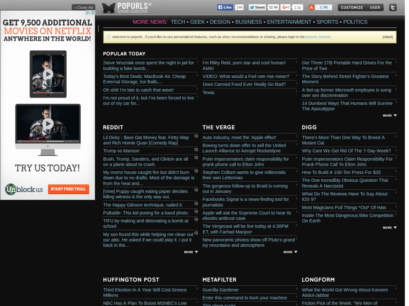409x306 pixels.
Task: Open comments icon for Lil Dicky post
Action: (196, 136)
